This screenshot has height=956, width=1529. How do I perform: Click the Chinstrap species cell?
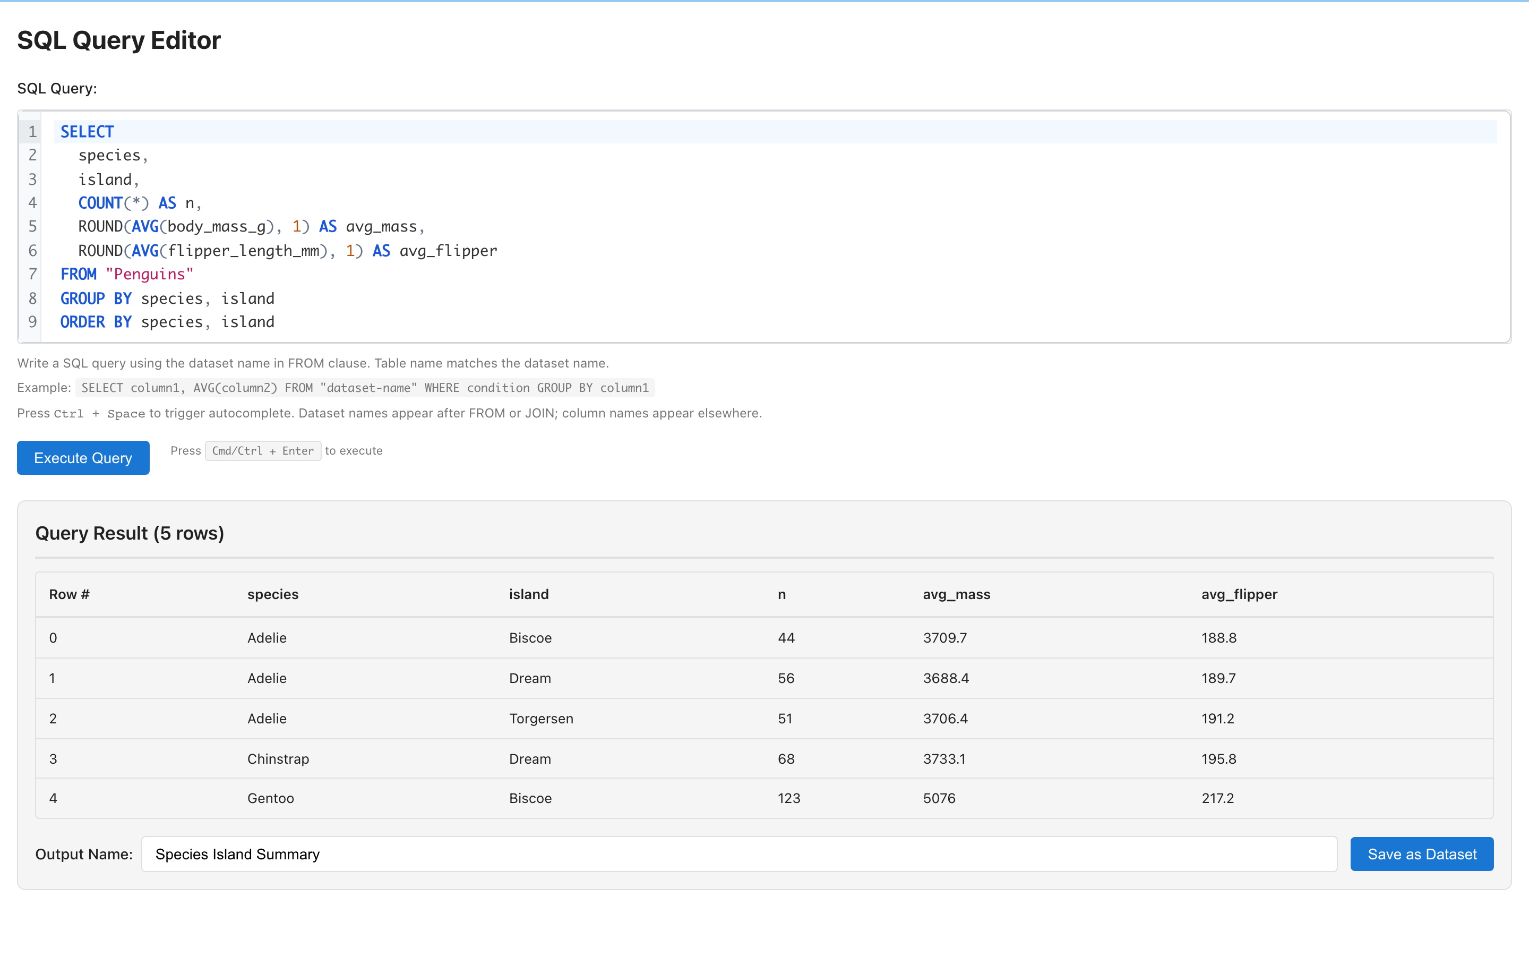[x=278, y=759]
